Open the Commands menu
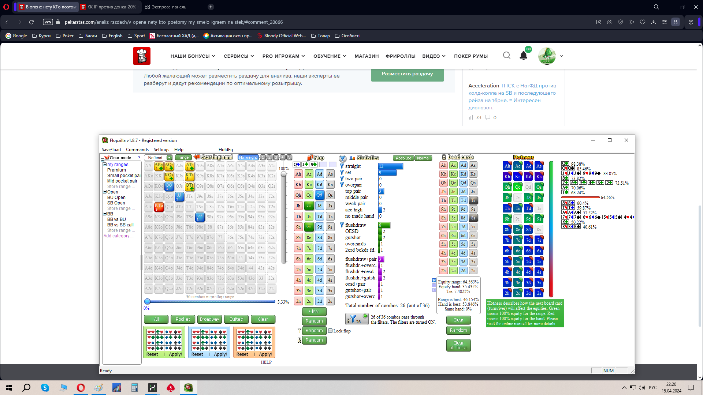Viewport: 703px width, 395px height. [137, 150]
